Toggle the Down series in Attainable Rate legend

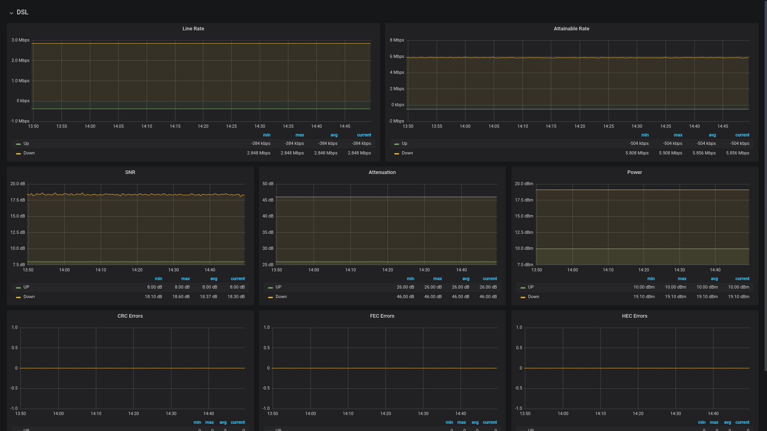407,153
